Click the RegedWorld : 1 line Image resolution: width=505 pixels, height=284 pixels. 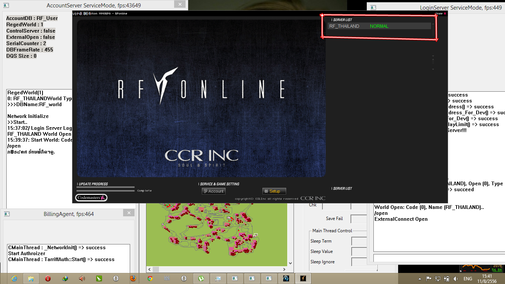click(25, 24)
